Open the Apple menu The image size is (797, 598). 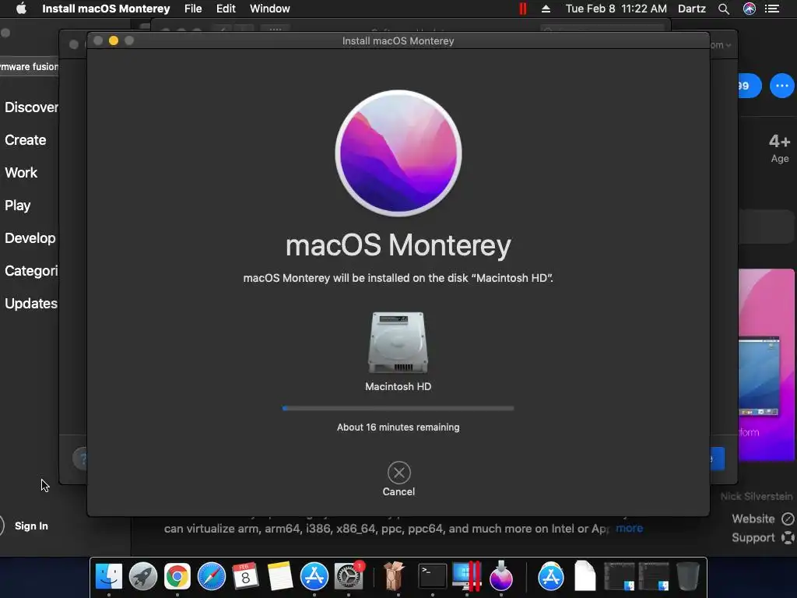(21, 9)
